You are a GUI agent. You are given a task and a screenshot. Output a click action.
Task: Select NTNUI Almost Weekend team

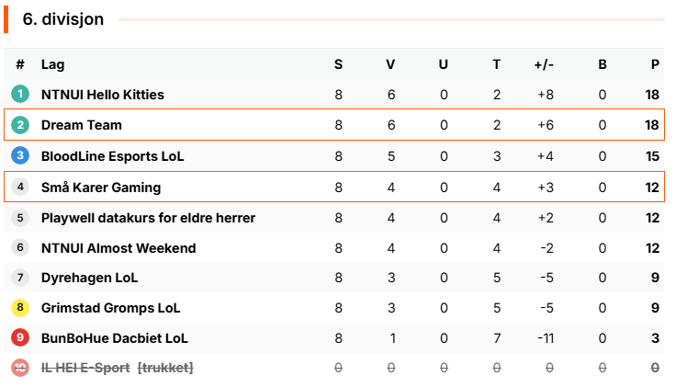point(118,248)
